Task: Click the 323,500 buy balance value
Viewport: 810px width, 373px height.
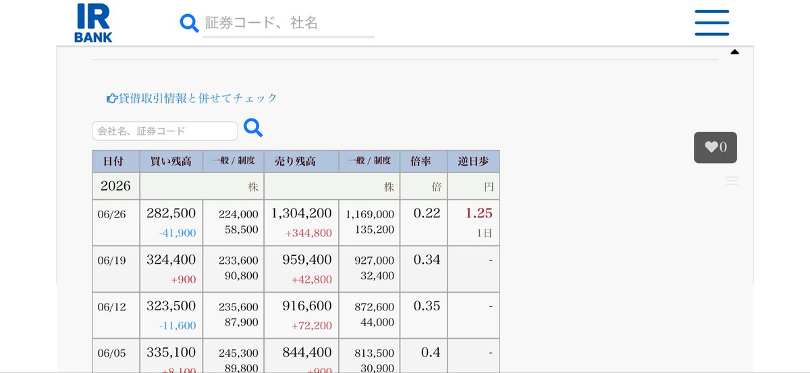Action: coord(171,306)
